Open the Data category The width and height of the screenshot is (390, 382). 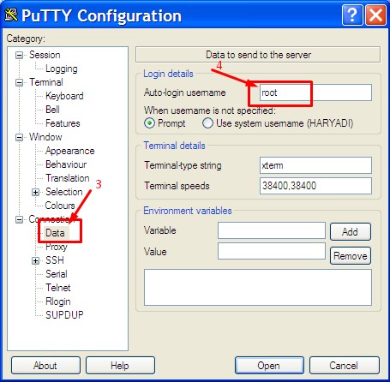55,233
